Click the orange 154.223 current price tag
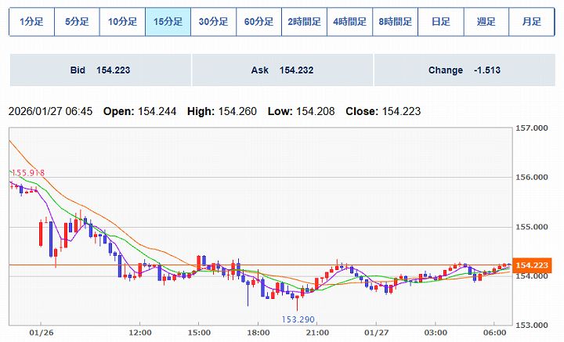The width and height of the screenshot is (564, 342). [533, 265]
